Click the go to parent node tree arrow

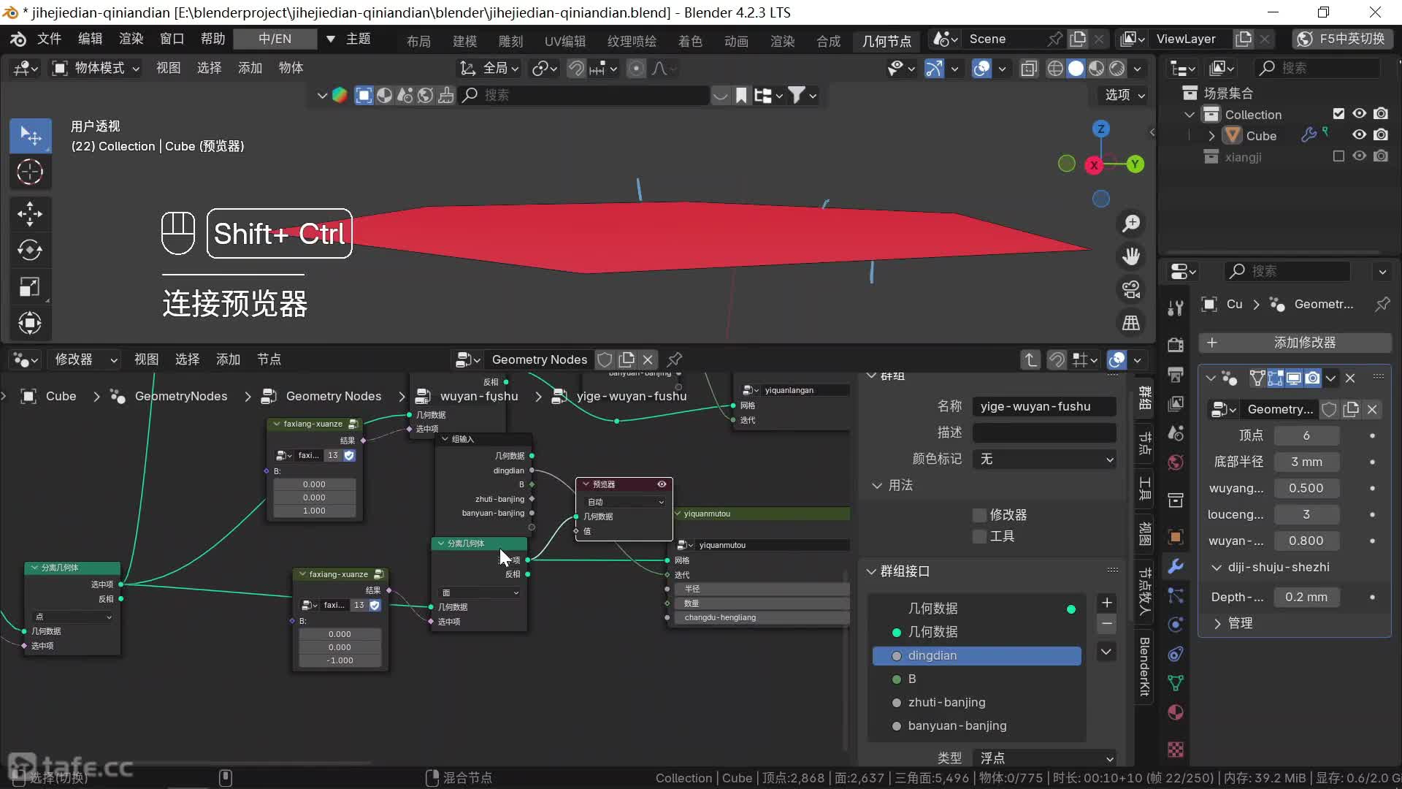pos(1030,359)
